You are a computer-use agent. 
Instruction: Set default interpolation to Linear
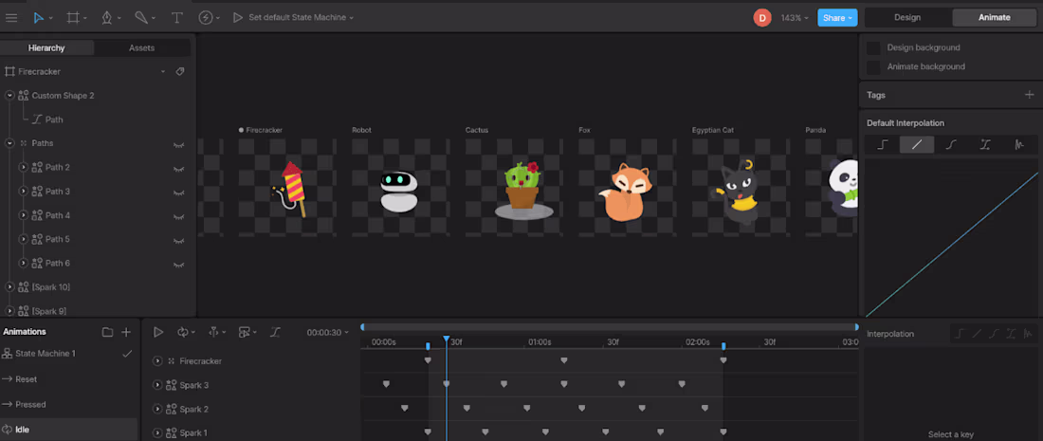click(917, 144)
